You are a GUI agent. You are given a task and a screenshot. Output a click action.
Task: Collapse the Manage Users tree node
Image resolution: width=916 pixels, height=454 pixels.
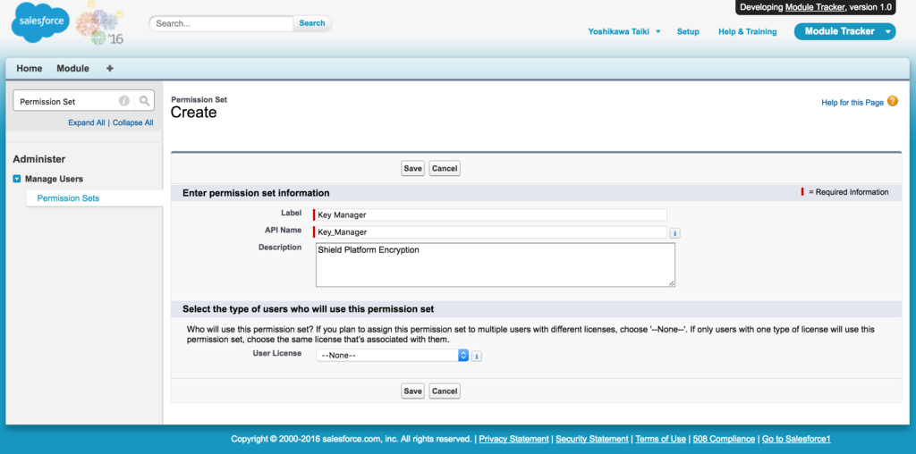tap(17, 179)
